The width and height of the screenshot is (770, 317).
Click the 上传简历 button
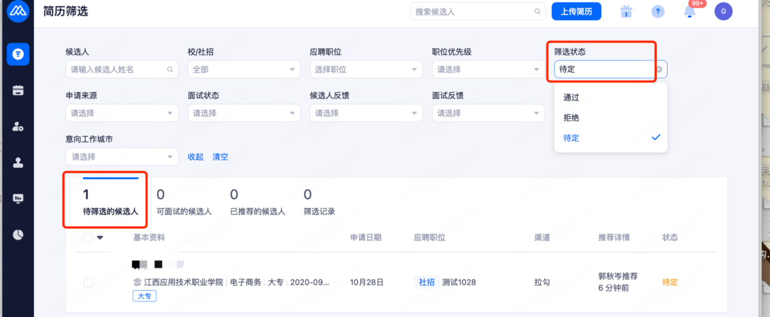576,12
